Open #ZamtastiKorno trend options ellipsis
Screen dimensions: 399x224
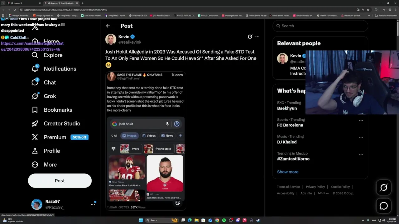click(361, 154)
